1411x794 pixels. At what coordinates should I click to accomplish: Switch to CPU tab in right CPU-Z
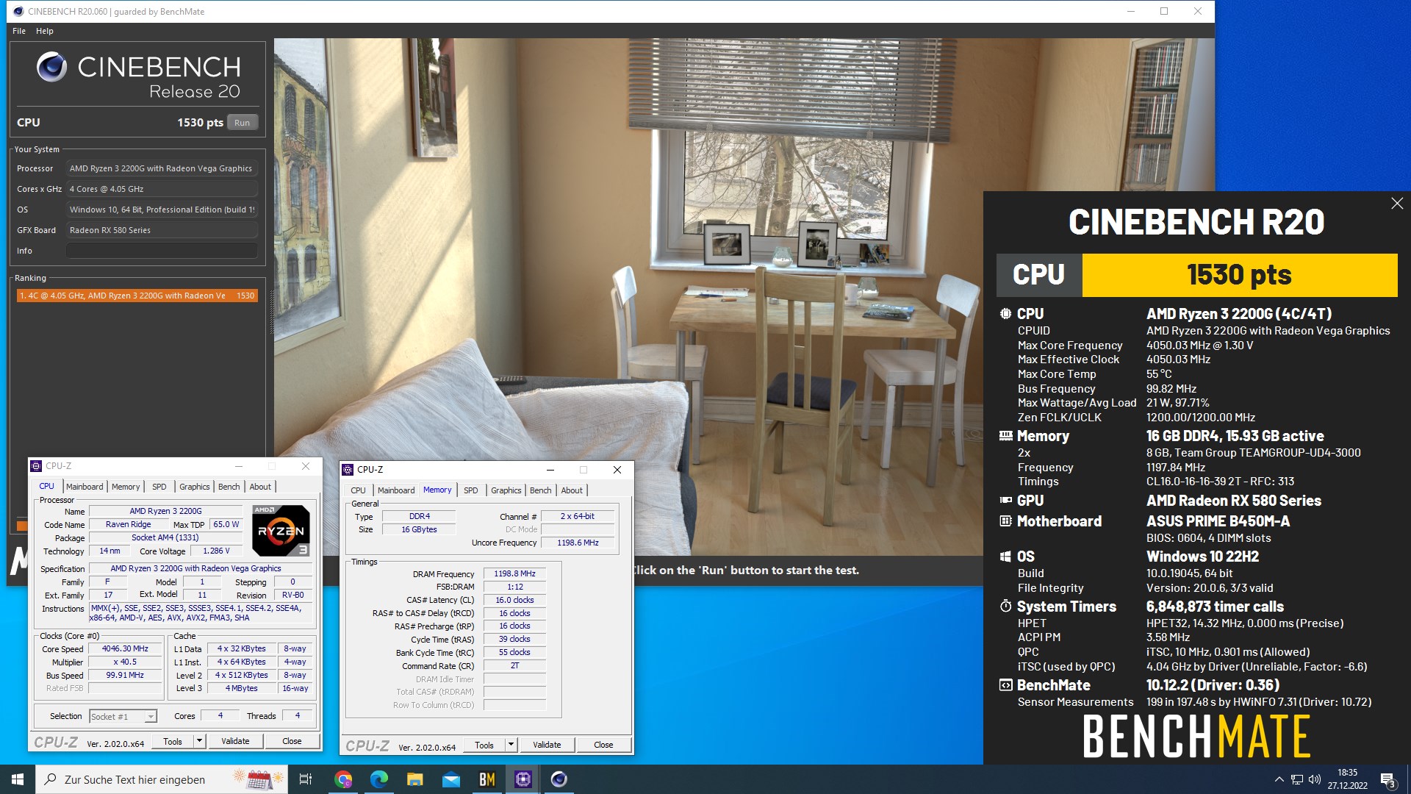358,490
